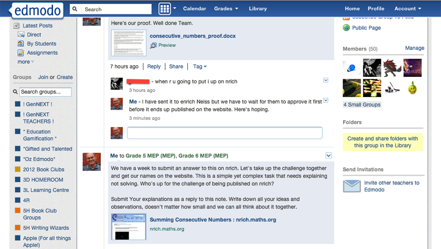Click the Preview icon under consecutive_numbers_proof.docx
The width and height of the screenshot is (441, 249).
click(153, 45)
